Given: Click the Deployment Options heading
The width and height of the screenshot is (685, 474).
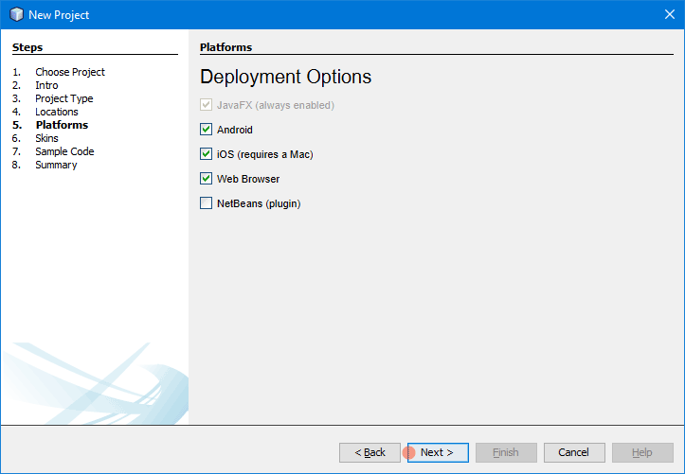Looking at the screenshot, I should [286, 78].
